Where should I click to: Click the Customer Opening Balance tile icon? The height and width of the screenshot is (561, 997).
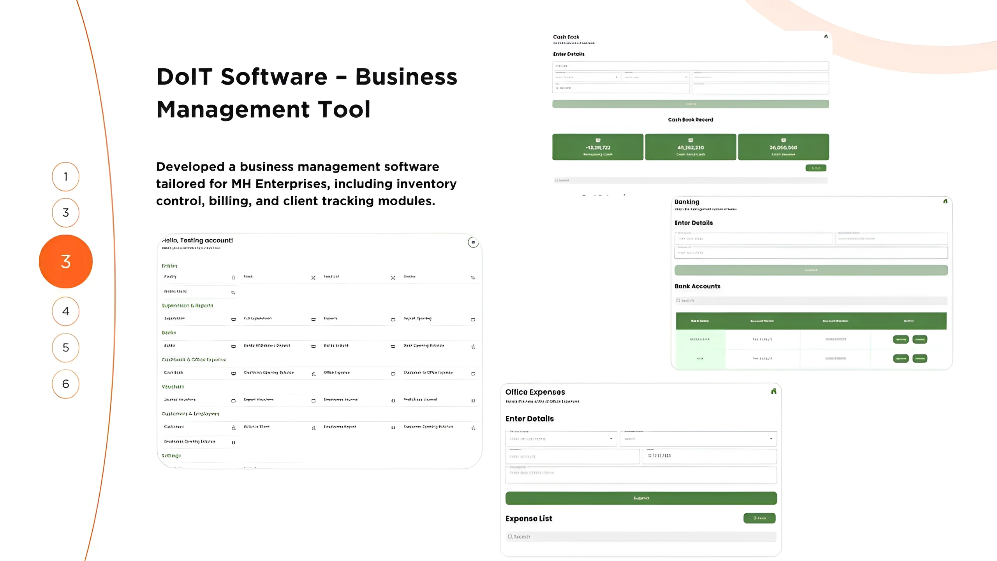473,427
